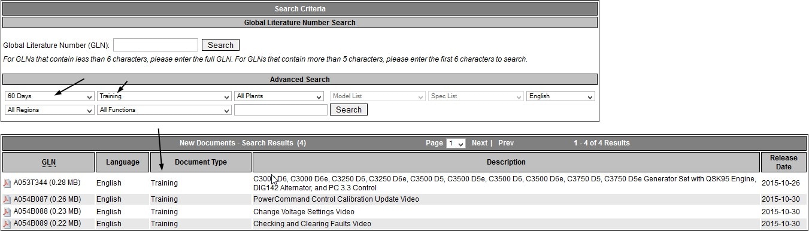Open PDF icon for A054B088

click(x=7, y=212)
